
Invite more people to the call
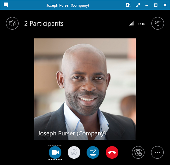158,23
